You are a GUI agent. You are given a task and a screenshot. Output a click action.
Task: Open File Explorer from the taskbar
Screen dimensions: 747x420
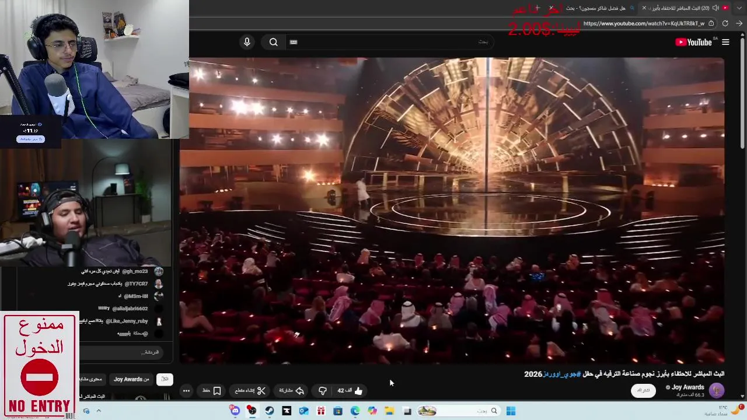point(389,411)
